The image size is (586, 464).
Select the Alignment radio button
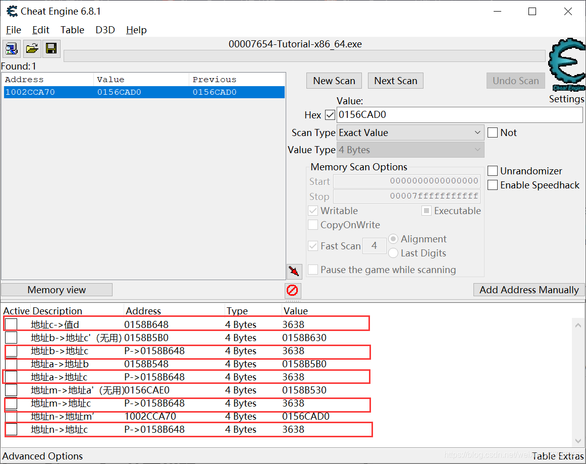[x=393, y=239]
